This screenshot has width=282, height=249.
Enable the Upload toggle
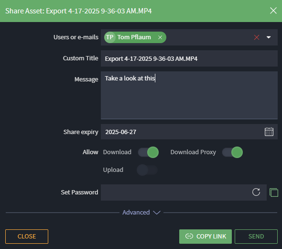tap(147, 170)
